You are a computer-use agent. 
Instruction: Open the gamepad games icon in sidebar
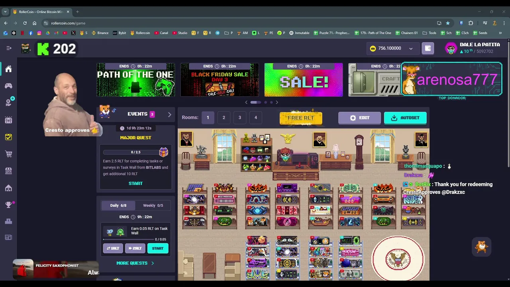tap(8, 86)
